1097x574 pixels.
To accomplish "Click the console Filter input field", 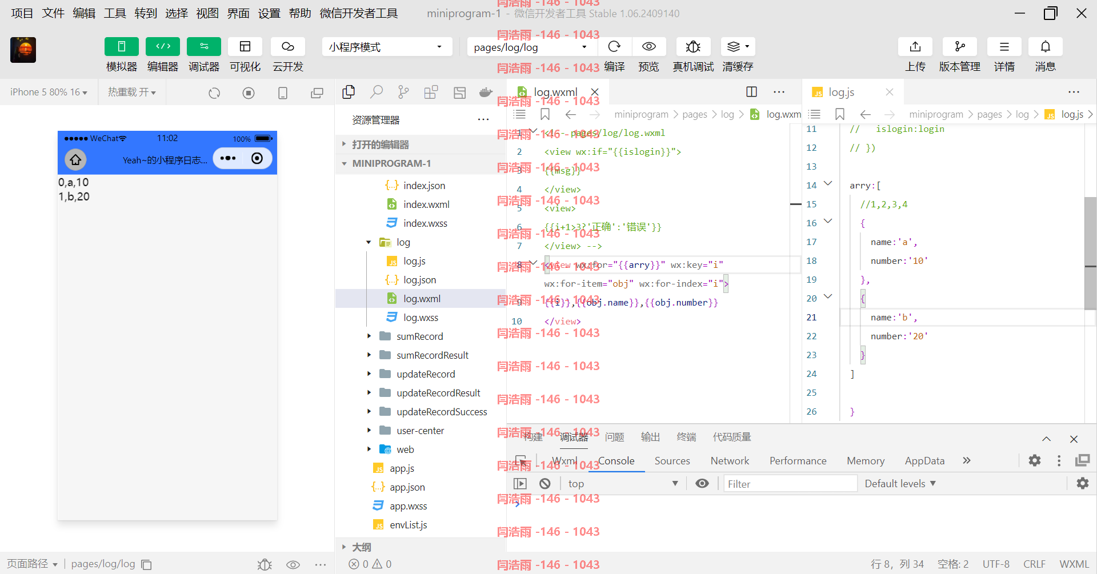I will pos(790,484).
